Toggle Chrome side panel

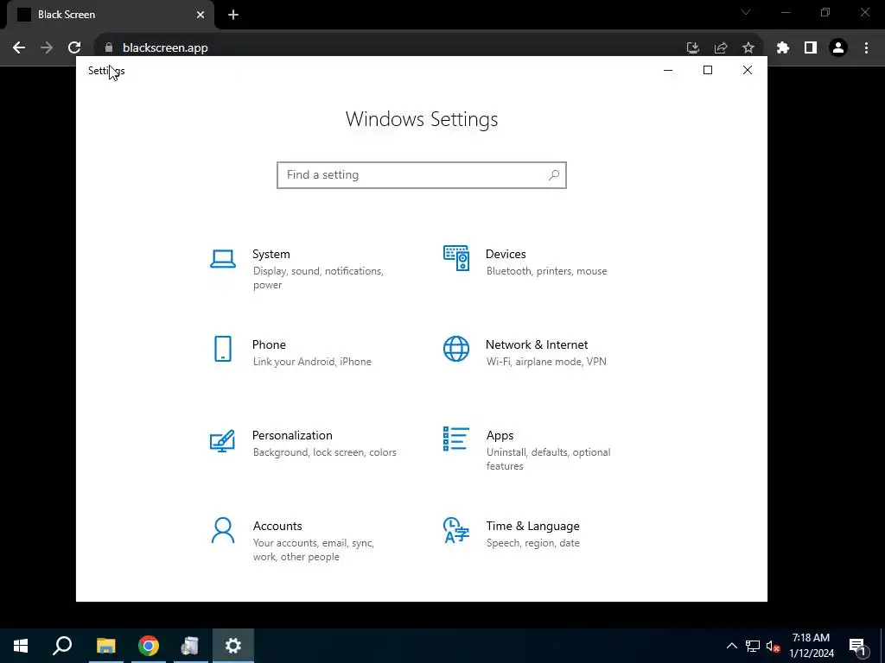click(811, 48)
